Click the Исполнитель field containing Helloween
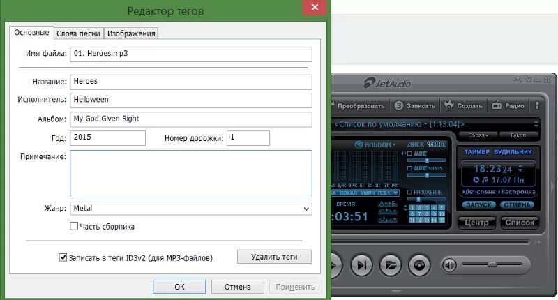Screen dimensions: 558x300 [x=190, y=100]
